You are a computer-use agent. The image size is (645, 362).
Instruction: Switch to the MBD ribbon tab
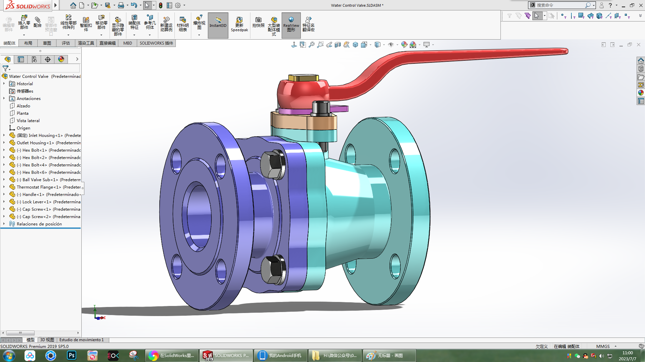[127, 43]
